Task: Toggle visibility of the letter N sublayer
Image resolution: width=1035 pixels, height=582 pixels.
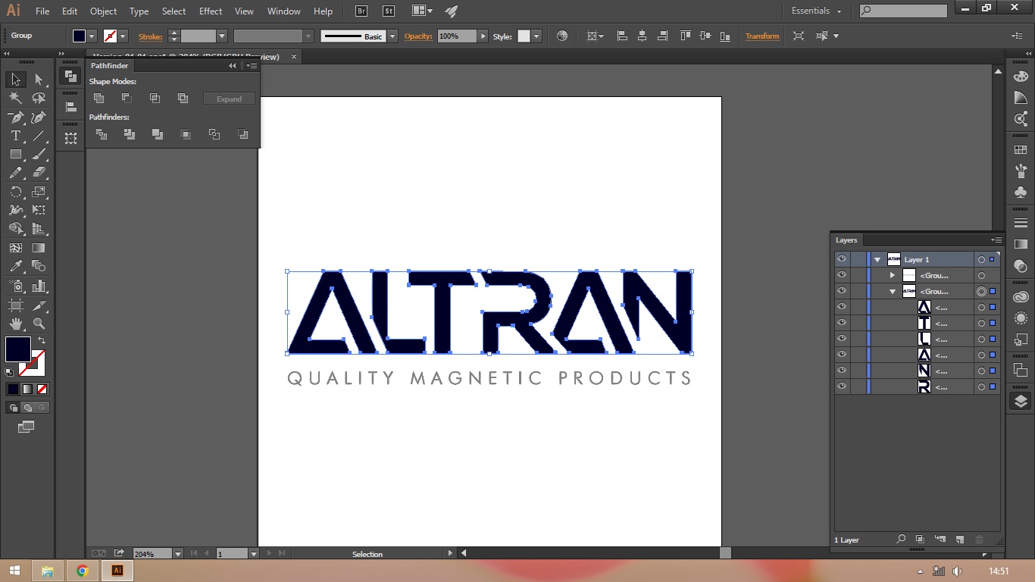Action: pos(841,370)
